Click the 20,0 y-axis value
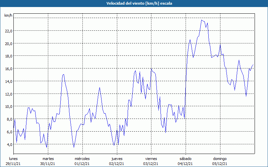268x167 pixels. [9, 43]
